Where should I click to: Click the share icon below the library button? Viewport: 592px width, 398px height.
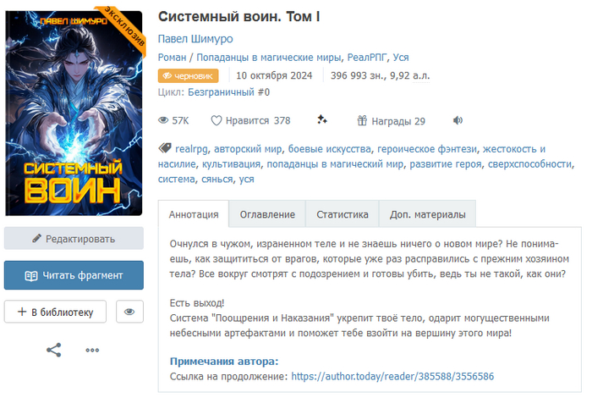(54, 350)
